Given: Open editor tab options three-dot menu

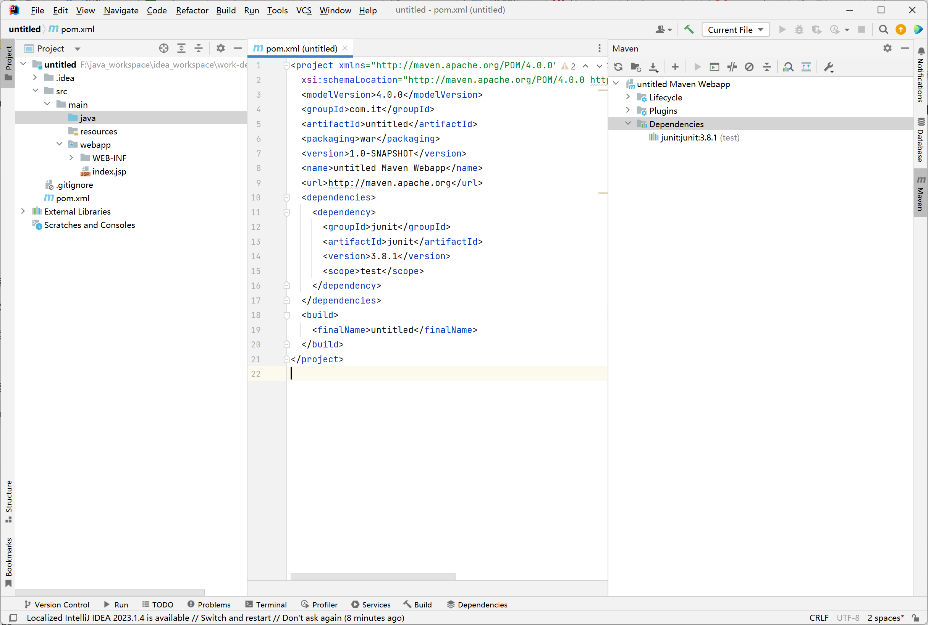Looking at the screenshot, I should point(599,48).
